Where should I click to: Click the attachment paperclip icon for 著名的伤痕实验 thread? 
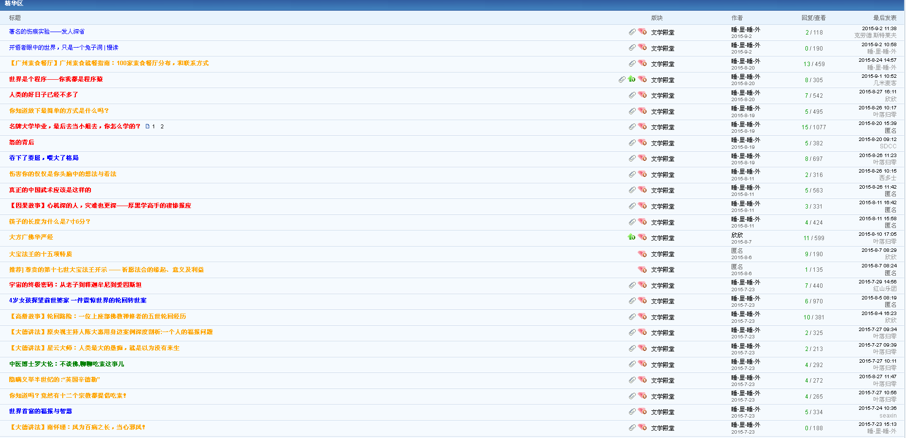click(632, 32)
